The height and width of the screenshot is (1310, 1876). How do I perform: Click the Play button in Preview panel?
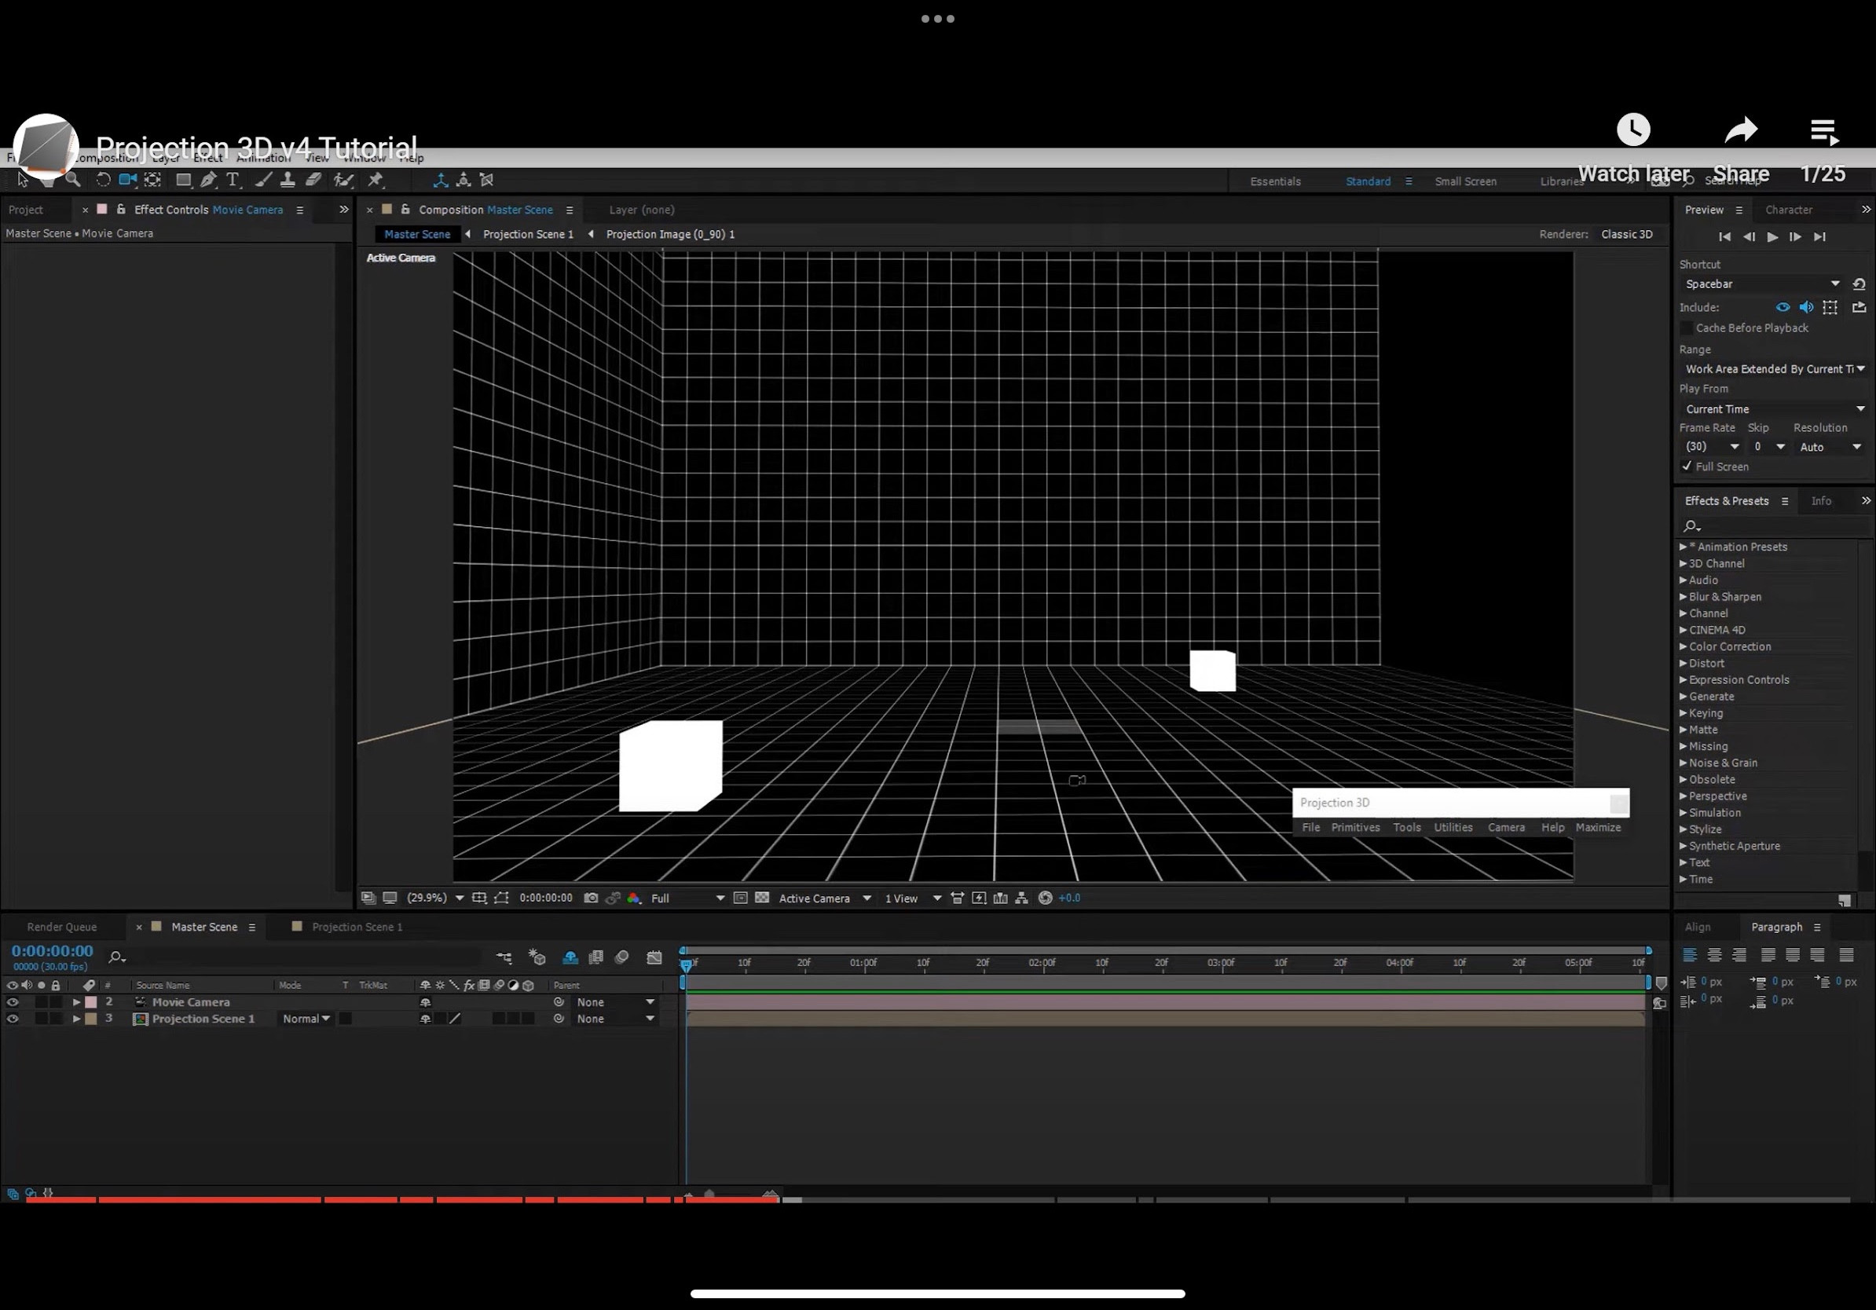tap(1772, 237)
